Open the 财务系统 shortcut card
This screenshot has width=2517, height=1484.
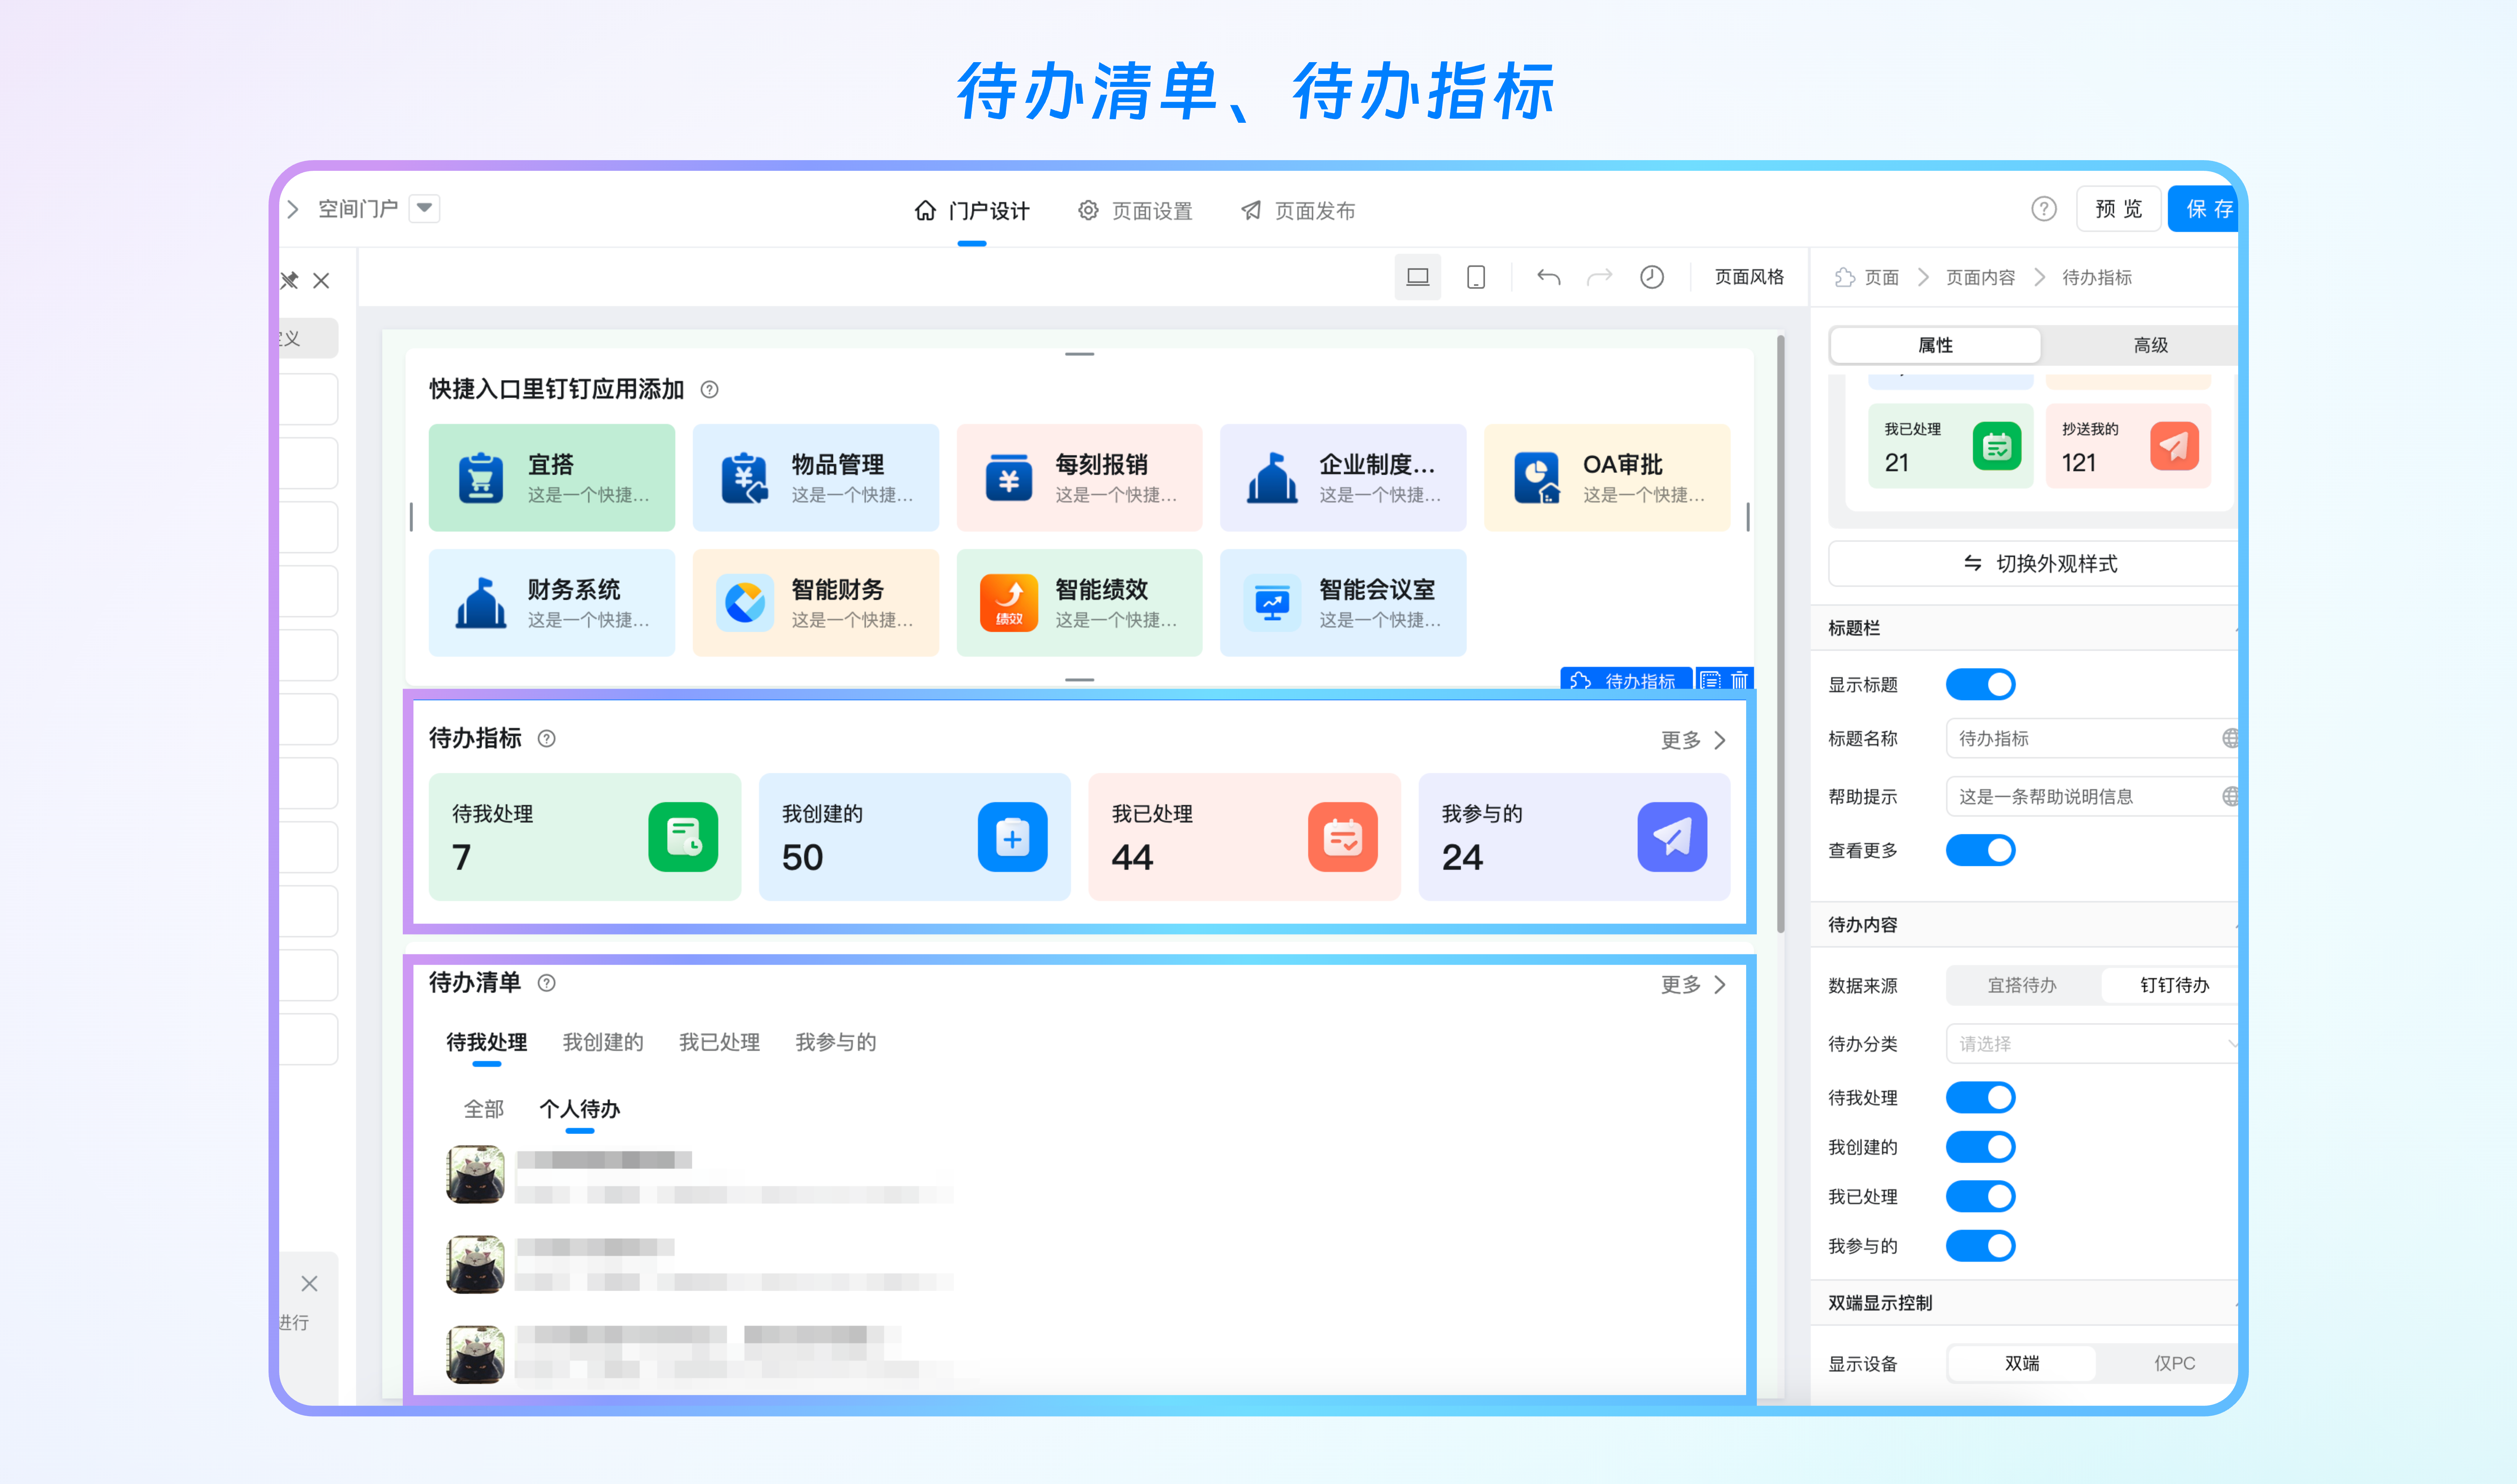552,603
